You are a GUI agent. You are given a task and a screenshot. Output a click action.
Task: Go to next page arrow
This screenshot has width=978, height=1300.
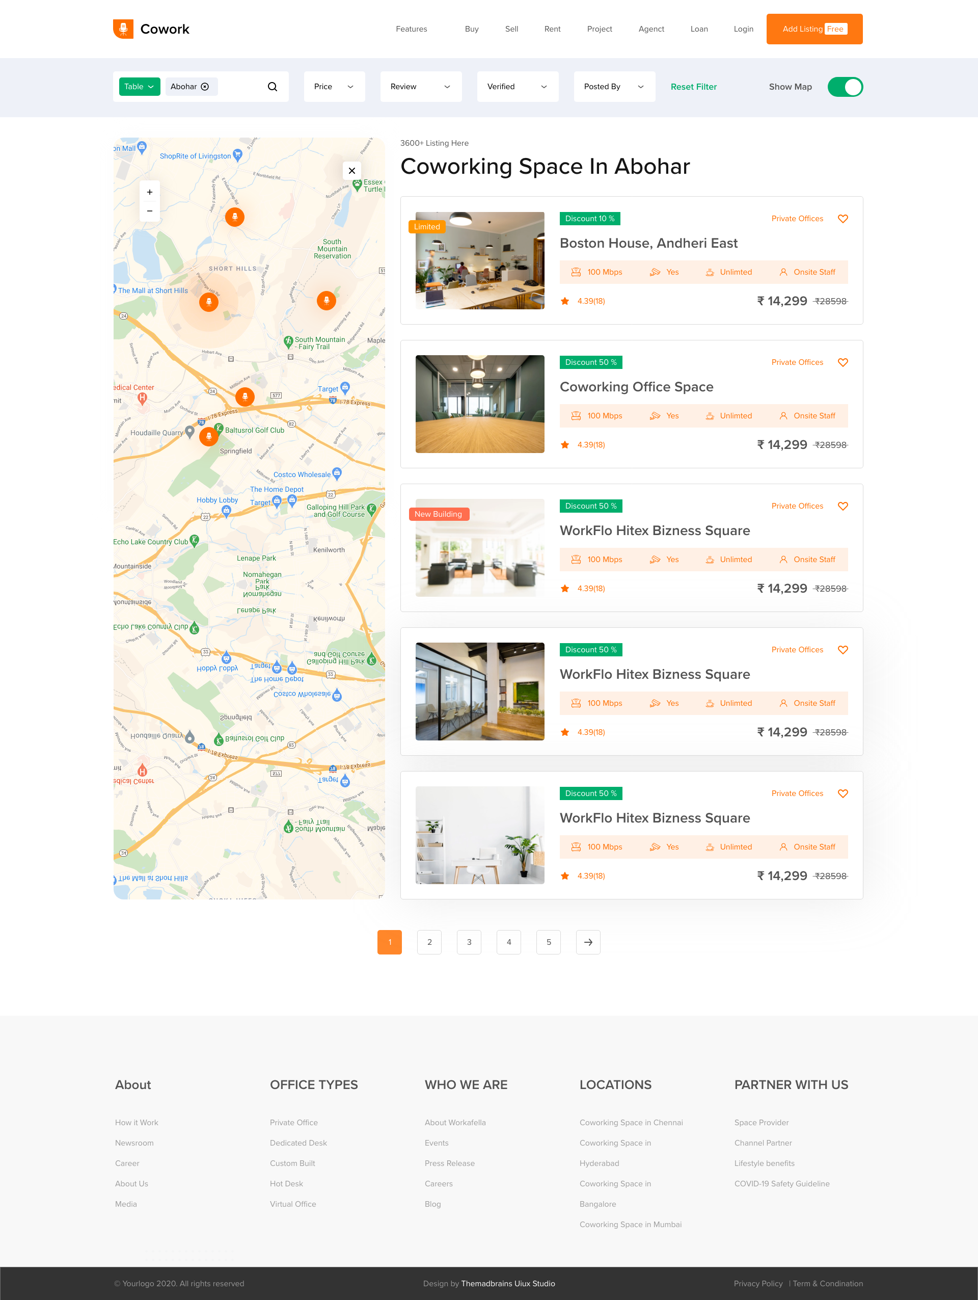coord(588,942)
